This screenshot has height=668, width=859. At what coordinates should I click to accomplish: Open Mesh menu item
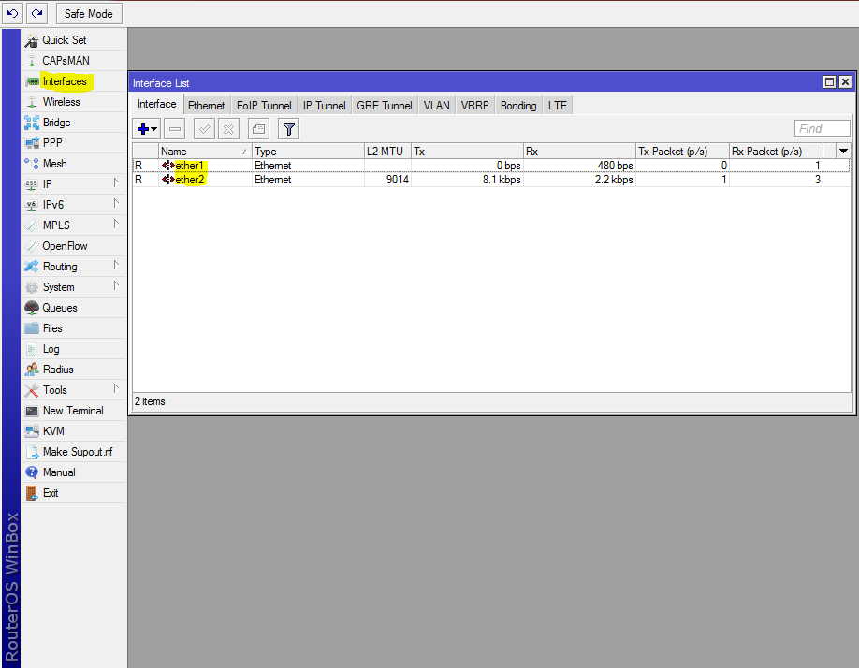[x=74, y=164]
